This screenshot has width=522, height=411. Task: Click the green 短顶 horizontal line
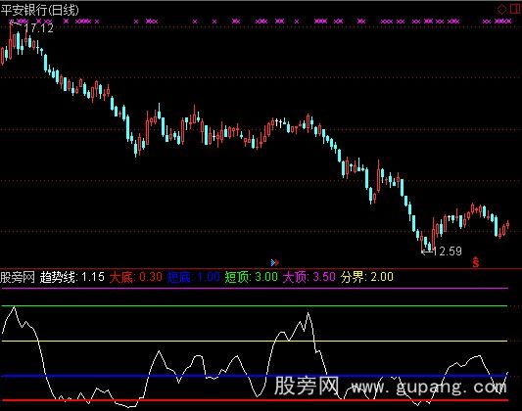click(255, 305)
